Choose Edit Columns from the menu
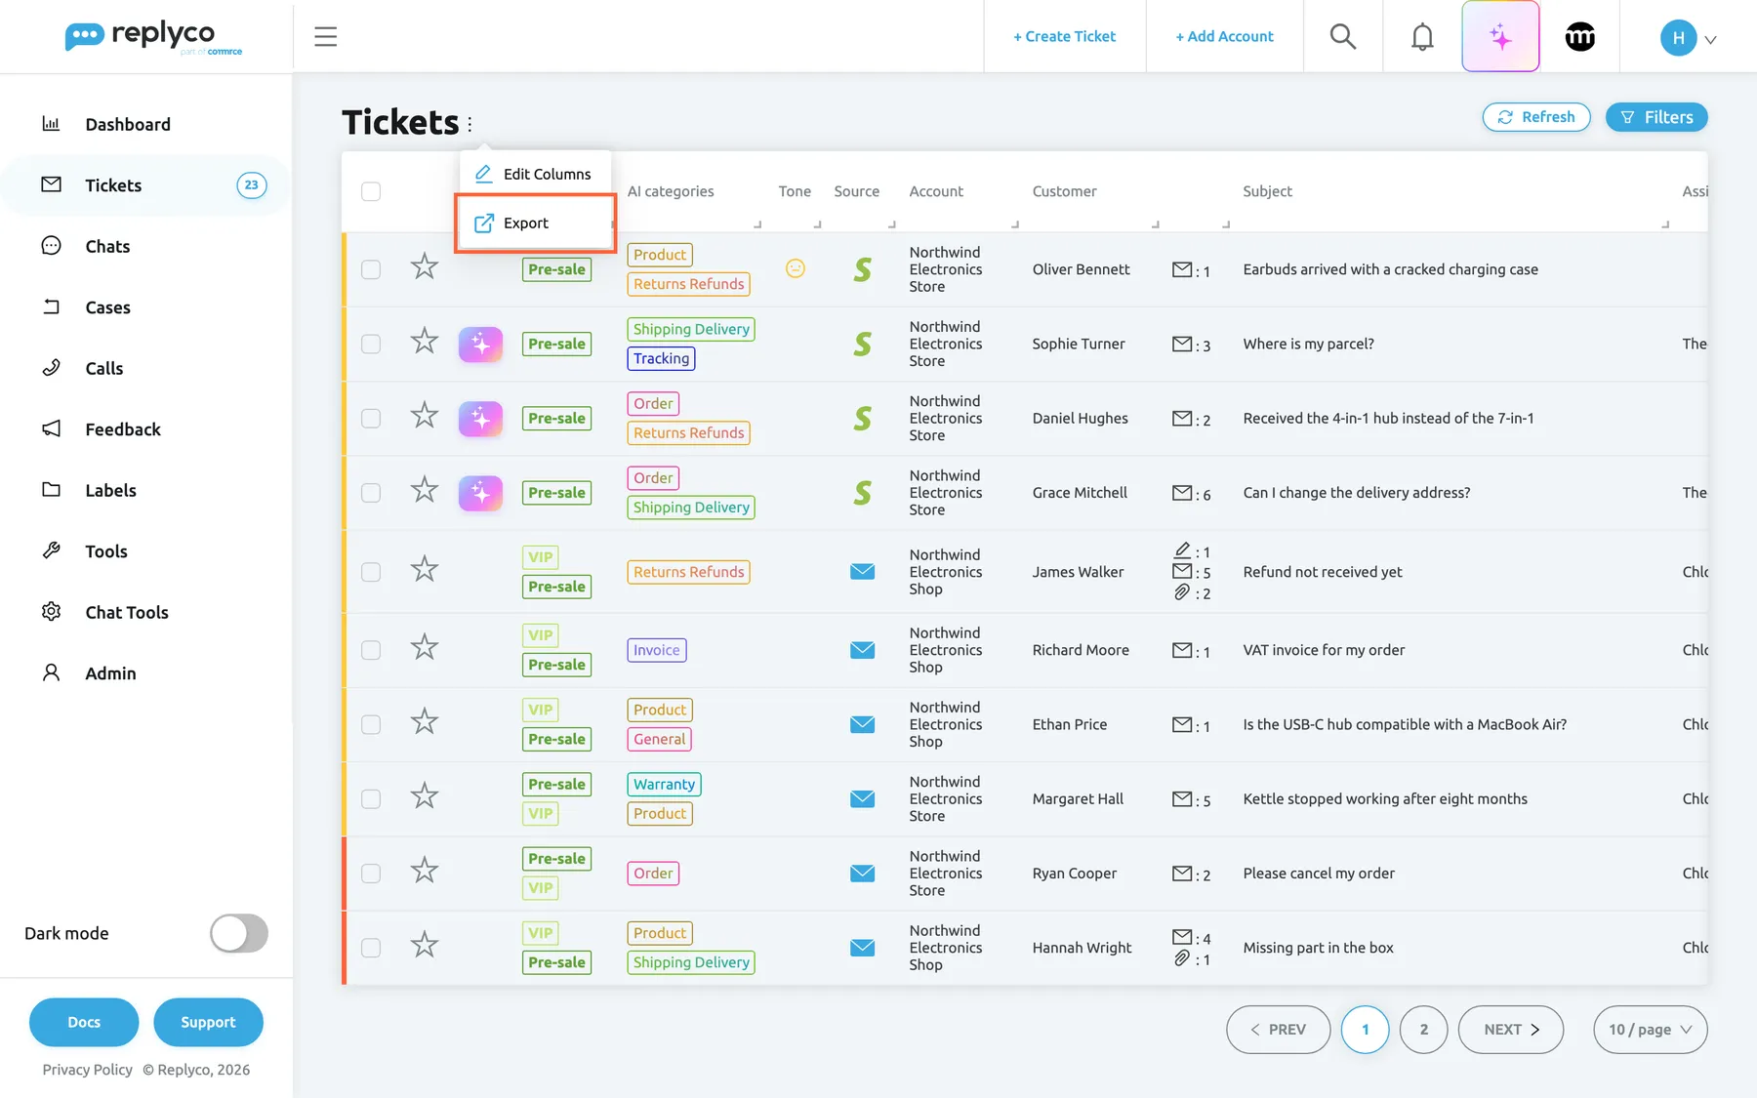 534,174
